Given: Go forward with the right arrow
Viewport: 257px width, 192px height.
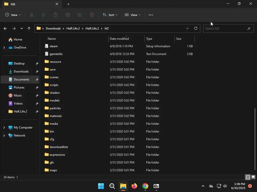Looking at the screenshot, I should click(14, 28).
